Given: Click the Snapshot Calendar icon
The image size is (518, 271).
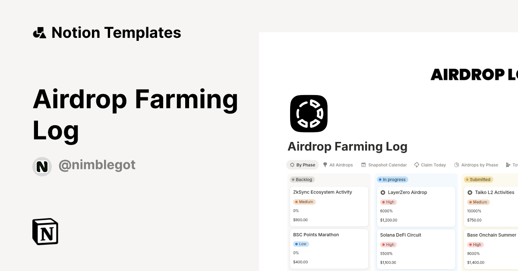Looking at the screenshot, I should 362,165.
